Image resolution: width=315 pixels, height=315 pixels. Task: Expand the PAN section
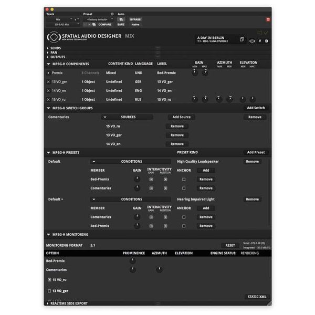pyautogui.click(x=48, y=52)
